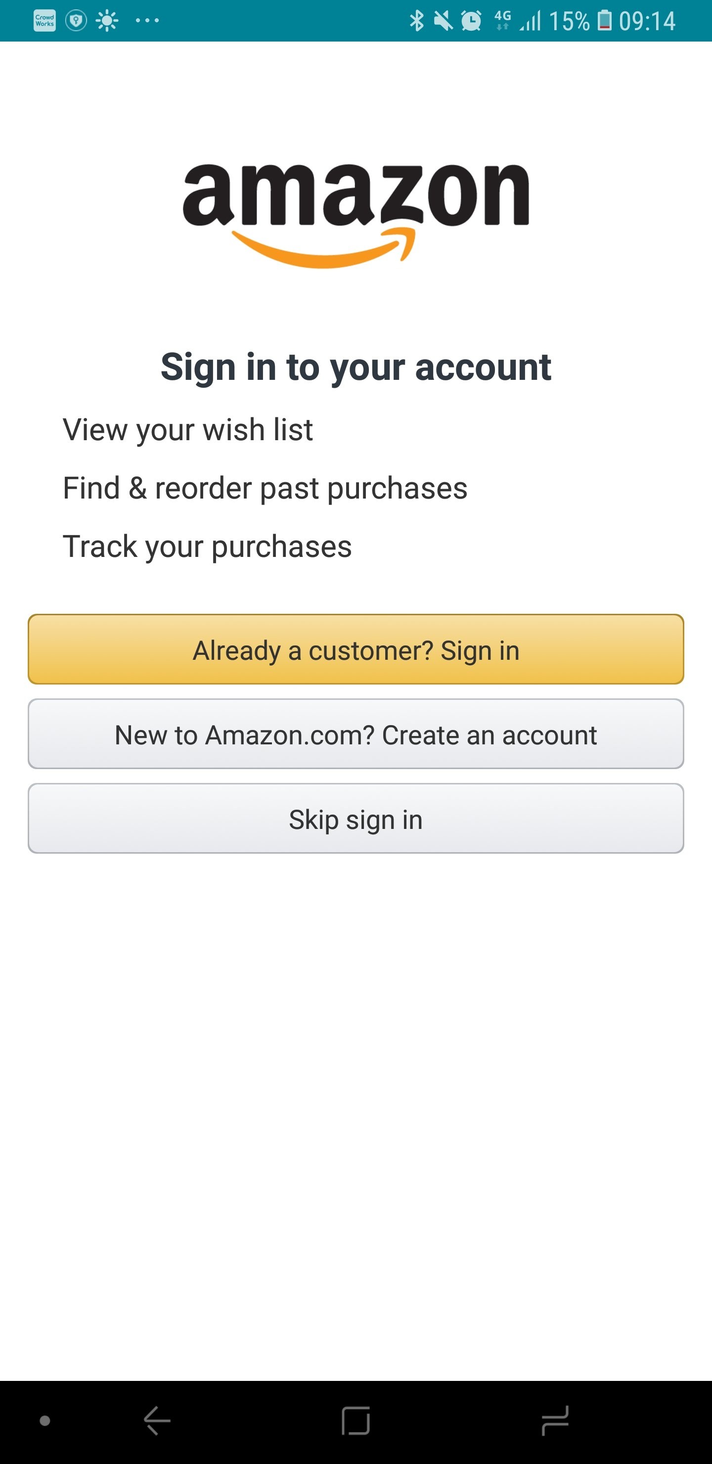
Task: Tap the Android back arrow
Action: pos(157,1421)
